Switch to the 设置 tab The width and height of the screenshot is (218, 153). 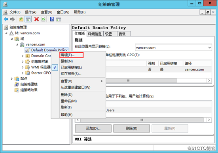pos(110,34)
